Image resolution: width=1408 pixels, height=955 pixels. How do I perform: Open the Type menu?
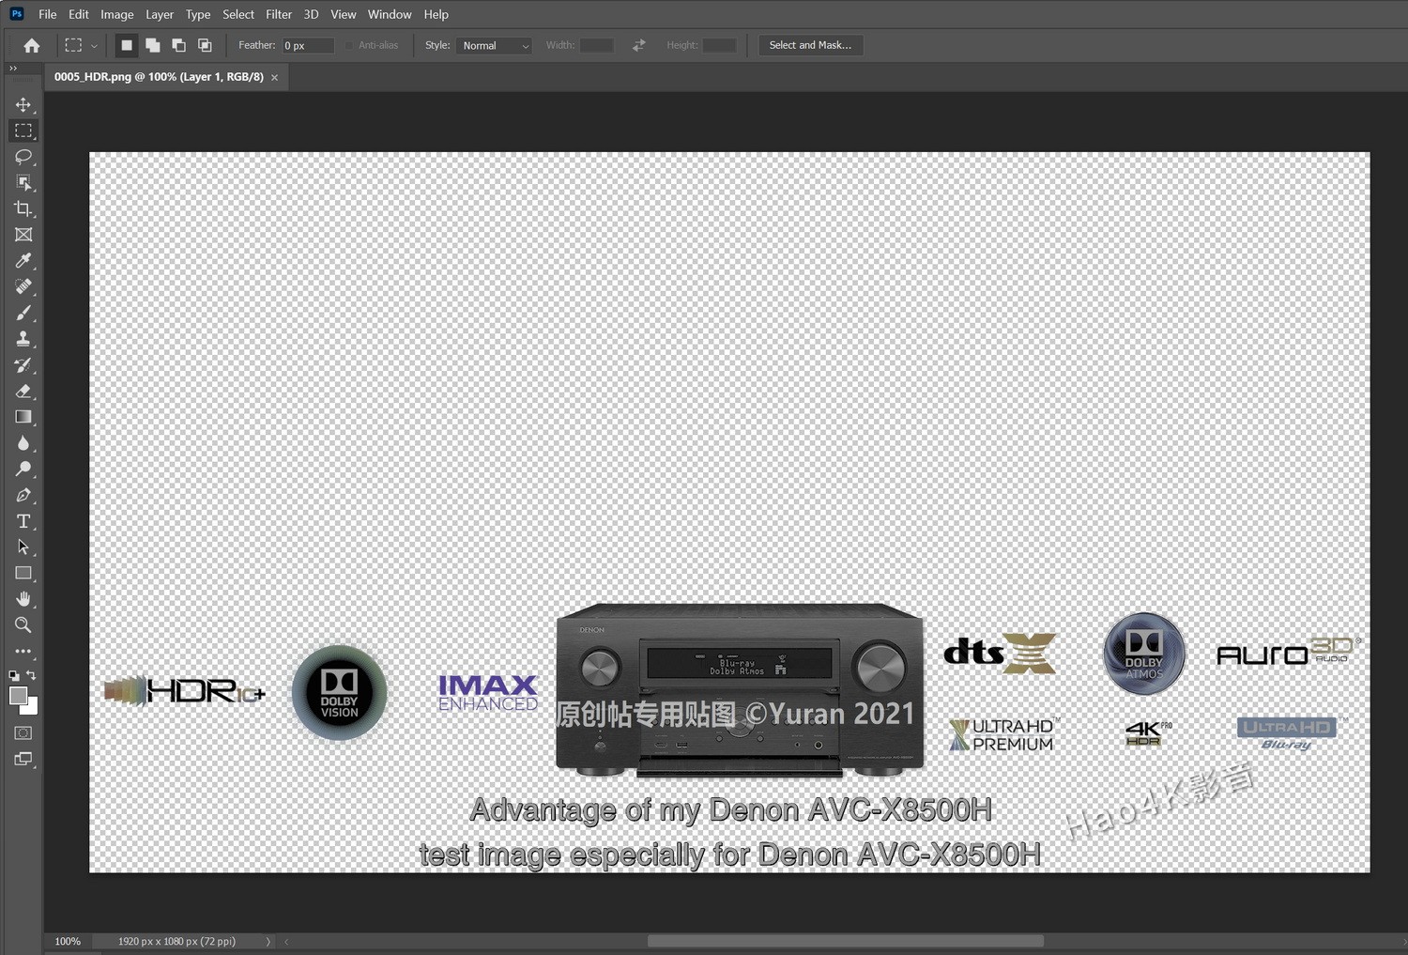[x=198, y=14]
